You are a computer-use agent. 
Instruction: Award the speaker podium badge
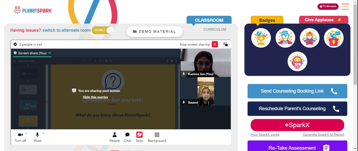[334, 38]
